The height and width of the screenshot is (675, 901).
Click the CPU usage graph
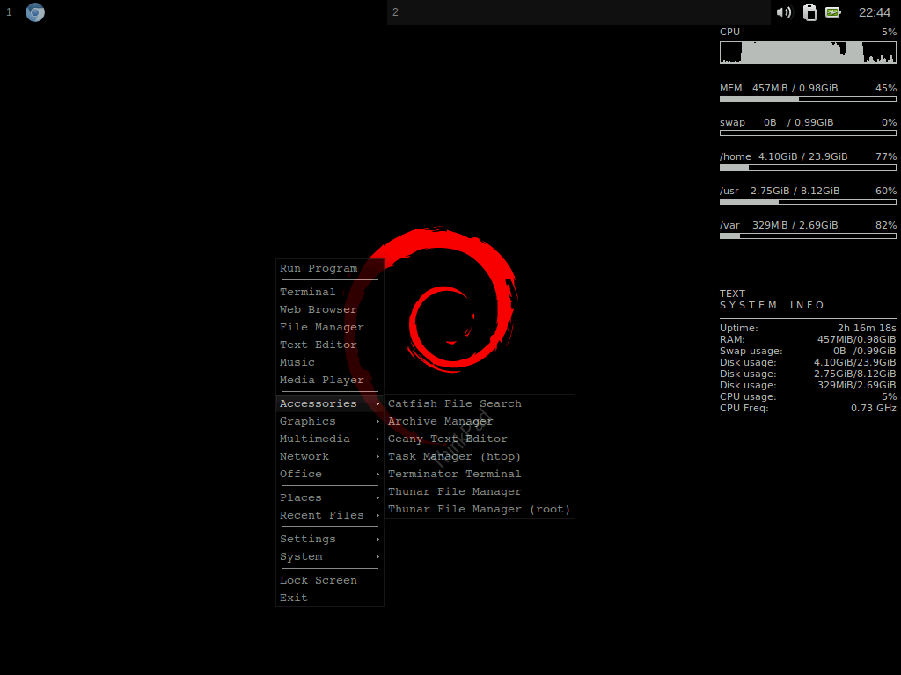tap(808, 52)
